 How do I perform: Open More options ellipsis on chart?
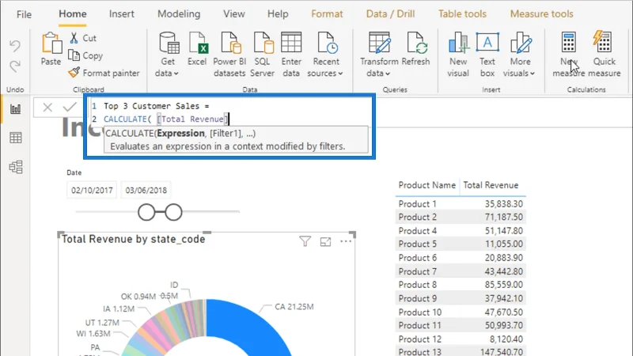346,241
